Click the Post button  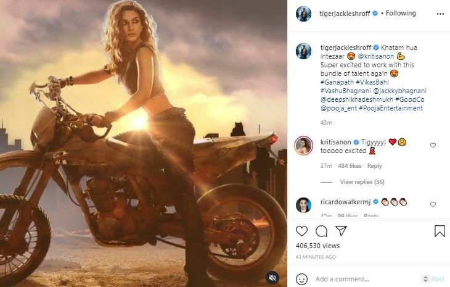438,279
